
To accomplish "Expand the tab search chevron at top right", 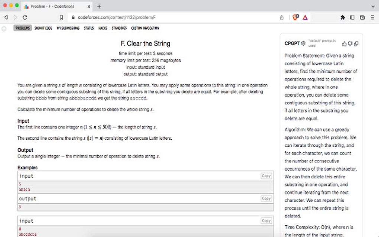I will click(373, 7).
